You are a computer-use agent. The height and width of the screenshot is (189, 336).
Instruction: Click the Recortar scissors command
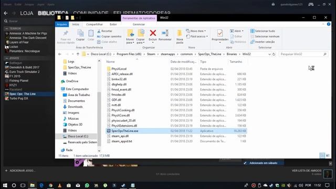click(105, 31)
